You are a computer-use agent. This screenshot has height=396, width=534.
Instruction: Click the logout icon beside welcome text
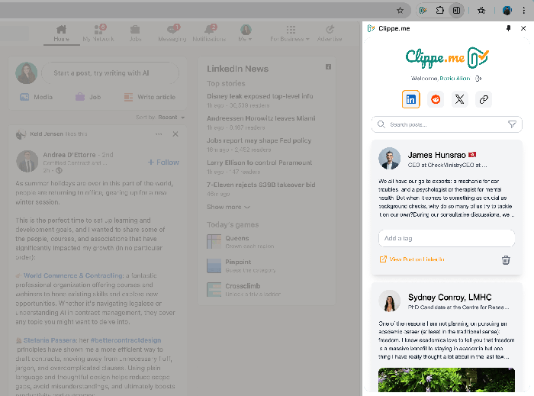click(x=478, y=78)
